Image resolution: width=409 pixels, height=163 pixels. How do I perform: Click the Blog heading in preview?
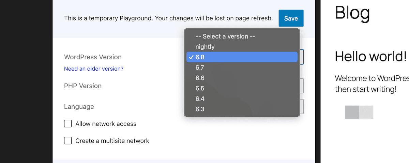pos(352,13)
